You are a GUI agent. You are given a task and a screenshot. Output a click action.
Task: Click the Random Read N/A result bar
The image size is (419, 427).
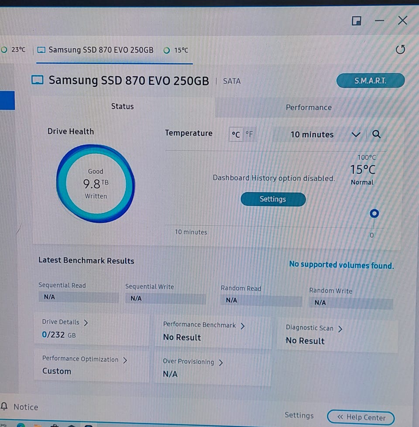261,301
